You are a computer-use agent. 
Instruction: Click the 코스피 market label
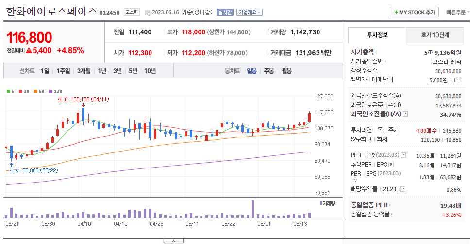pos(132,12)
